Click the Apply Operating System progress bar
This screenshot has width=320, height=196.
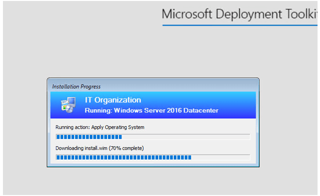[153, 137]
